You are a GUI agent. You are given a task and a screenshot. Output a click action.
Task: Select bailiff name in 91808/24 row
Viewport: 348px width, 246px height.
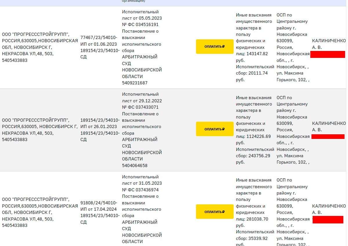coord(329,209)
